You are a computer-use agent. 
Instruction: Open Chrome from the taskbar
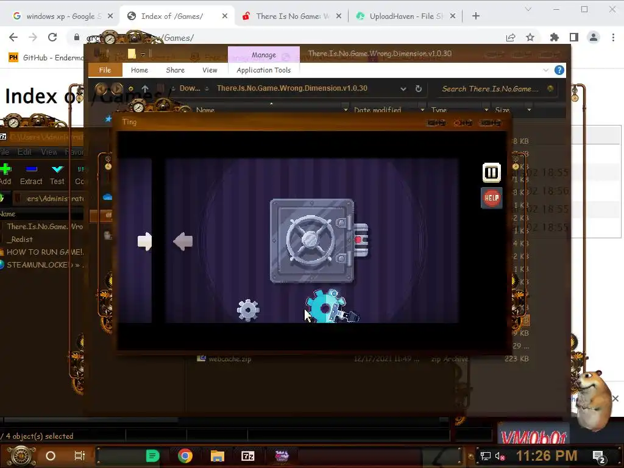[x=185, y=456]
